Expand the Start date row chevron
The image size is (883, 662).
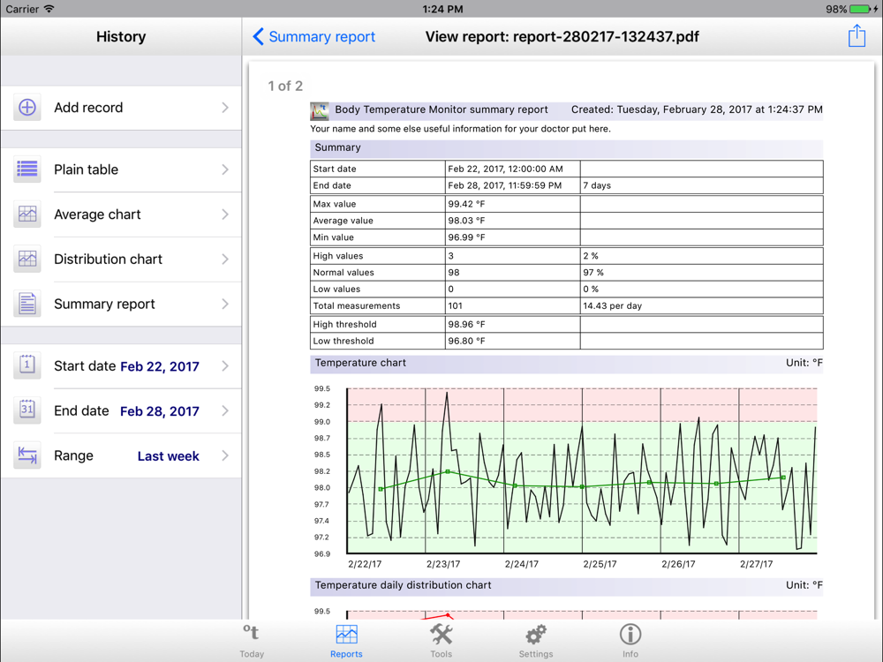(225, 365)
